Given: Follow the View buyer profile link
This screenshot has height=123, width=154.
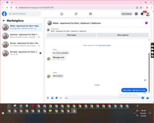Looking at the screenshot, I should coord(104,46).
